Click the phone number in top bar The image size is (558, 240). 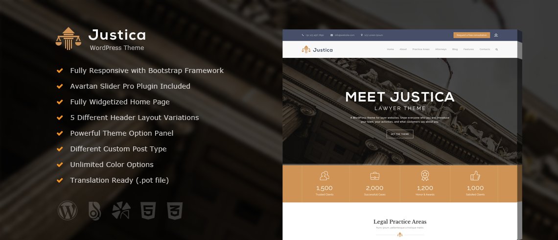coord(315,35)
